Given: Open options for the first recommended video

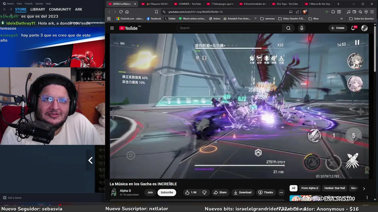Looking at the screenshot, I should pos(367,198).
